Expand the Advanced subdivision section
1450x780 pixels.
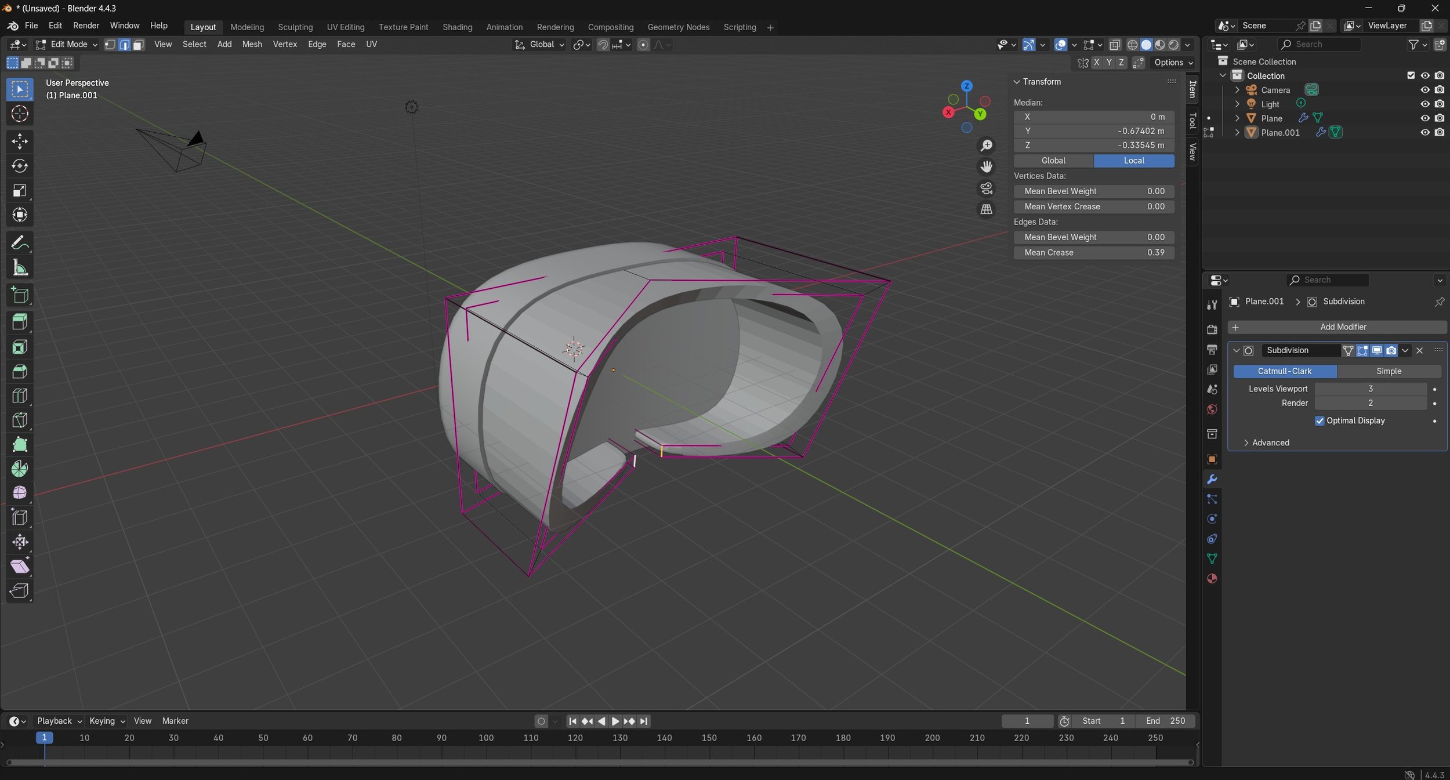1270,442
